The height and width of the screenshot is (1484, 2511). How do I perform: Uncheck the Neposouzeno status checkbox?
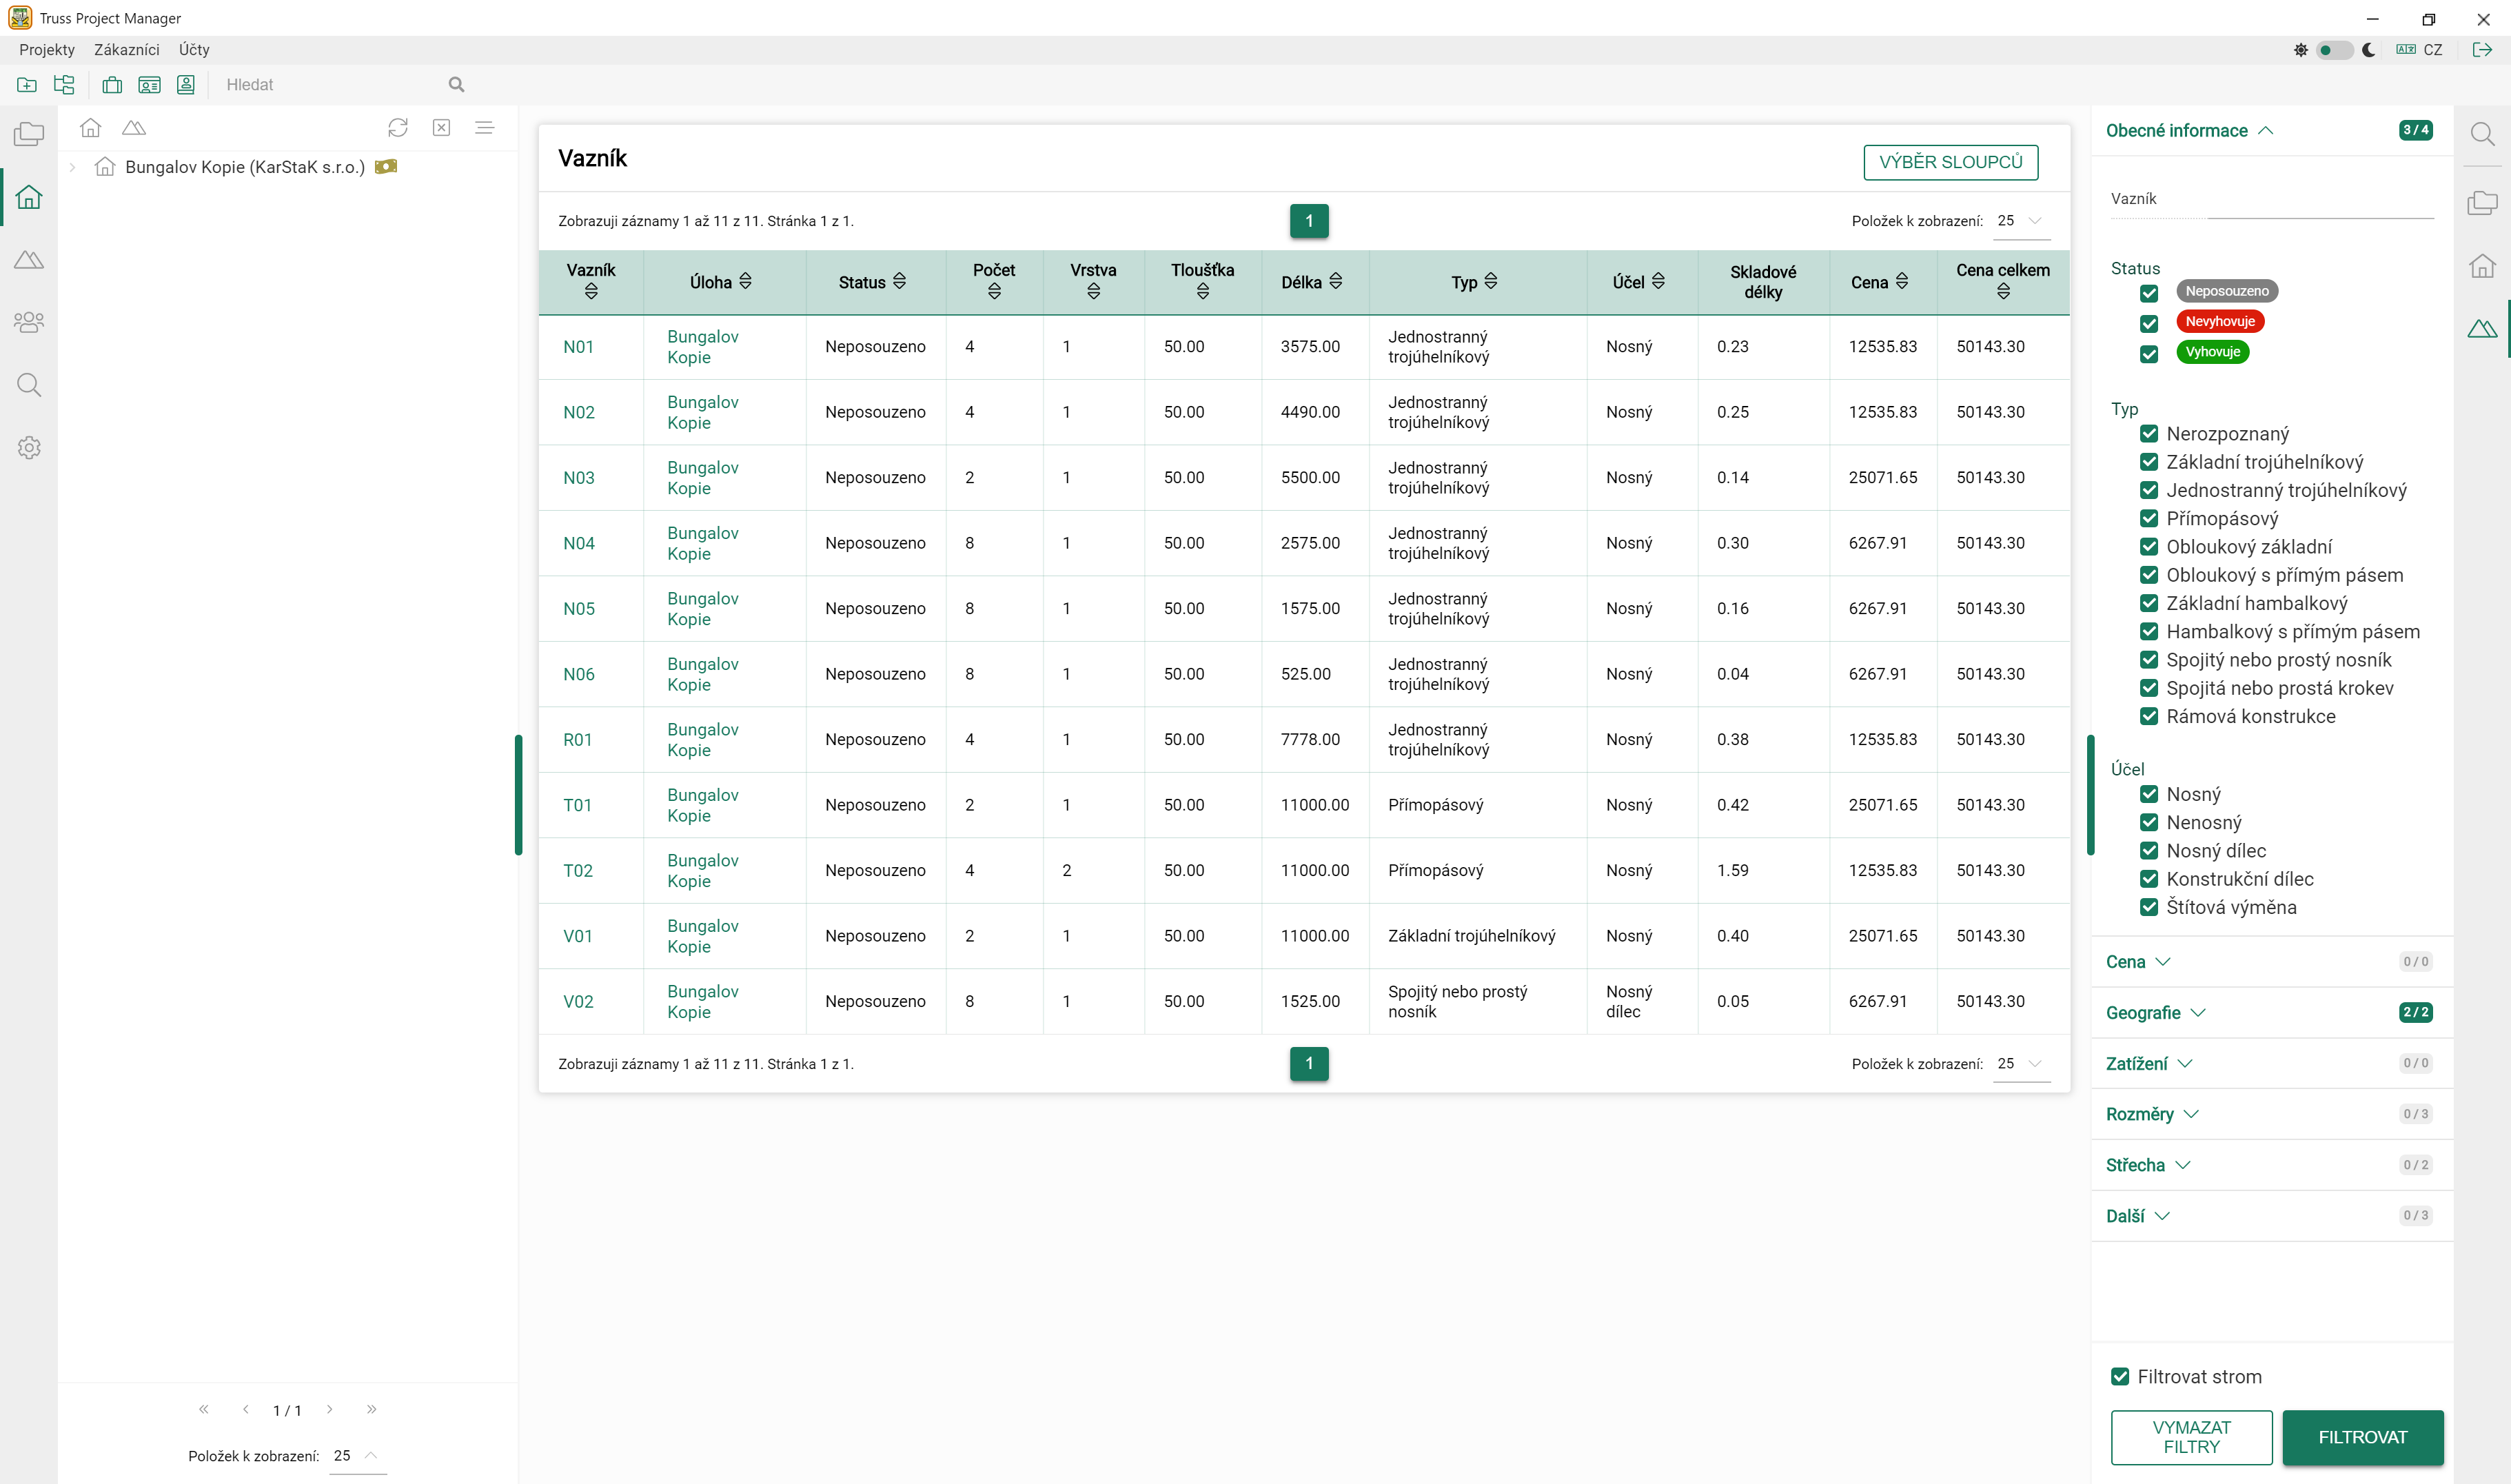coord(2149,293)
